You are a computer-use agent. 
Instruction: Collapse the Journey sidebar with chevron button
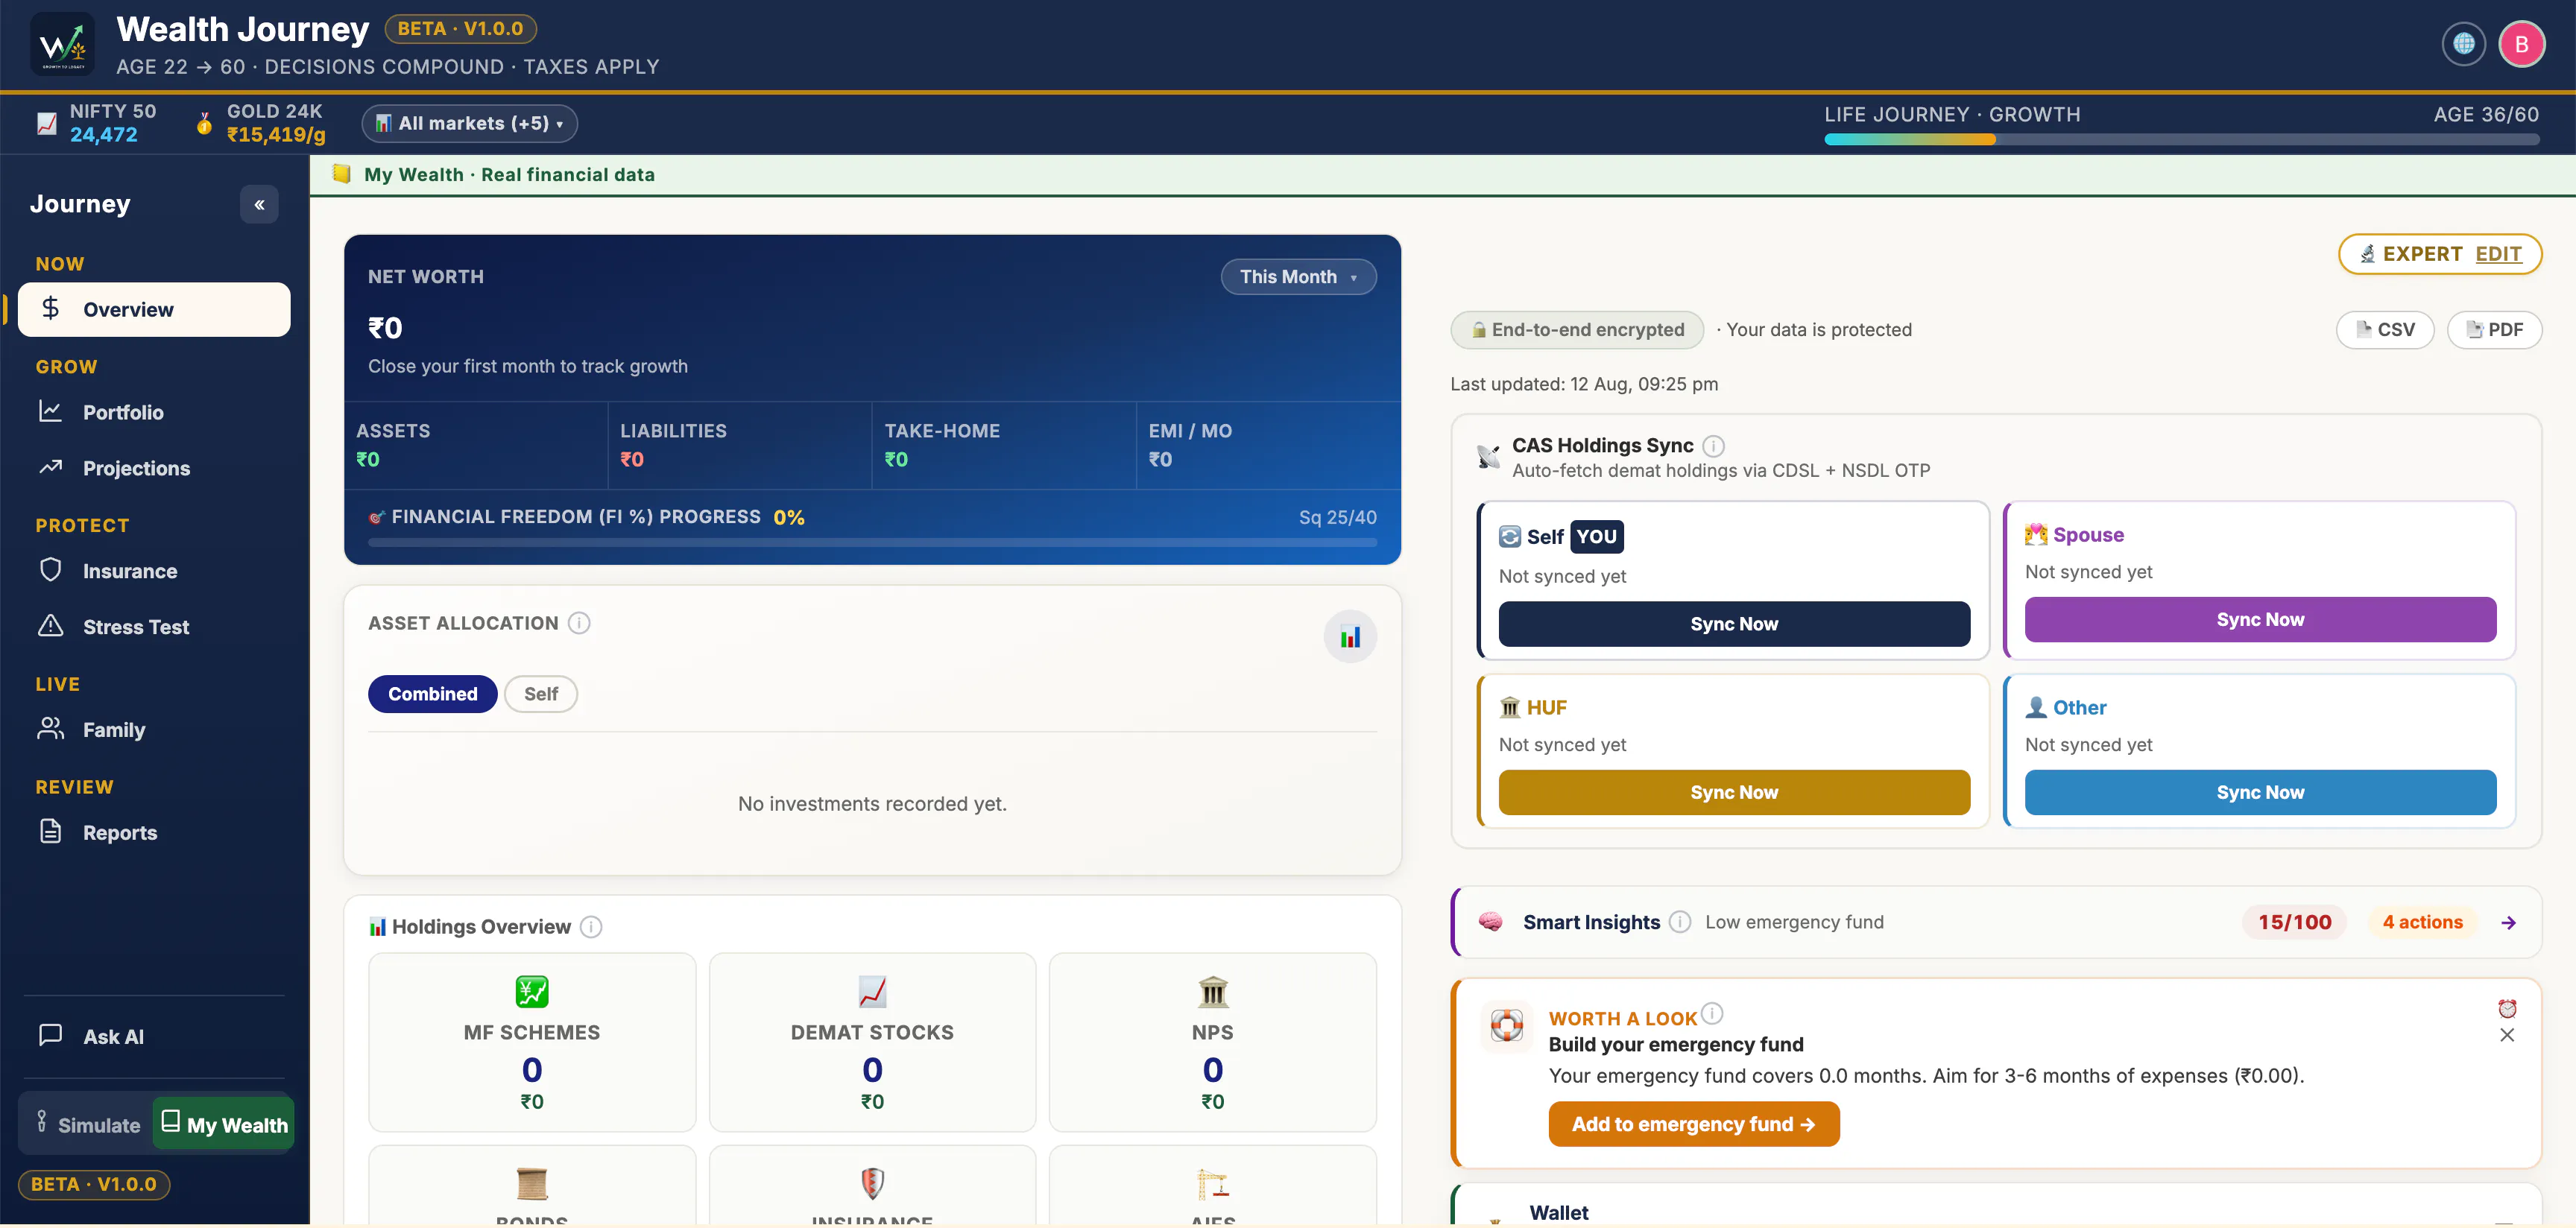pos(259,205)
